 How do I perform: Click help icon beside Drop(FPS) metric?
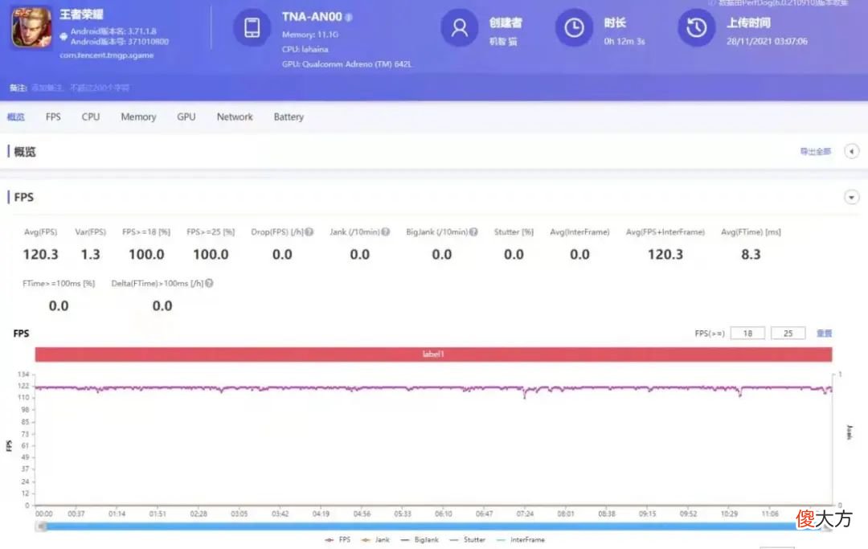click(309, 232)
